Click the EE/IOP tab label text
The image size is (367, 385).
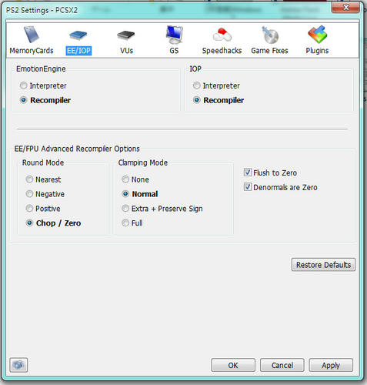coord(78,51)
